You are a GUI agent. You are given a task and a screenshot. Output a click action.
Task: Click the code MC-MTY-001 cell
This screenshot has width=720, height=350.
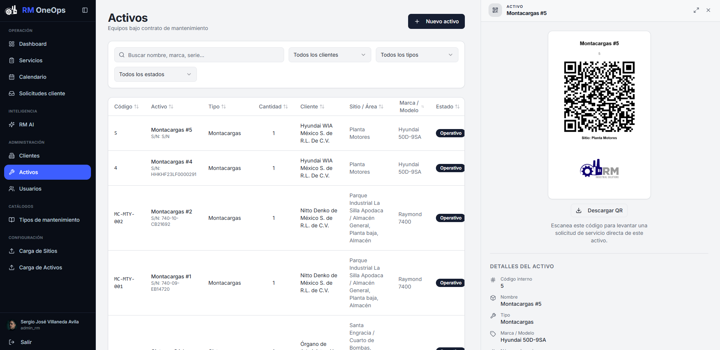coord(124,283)
